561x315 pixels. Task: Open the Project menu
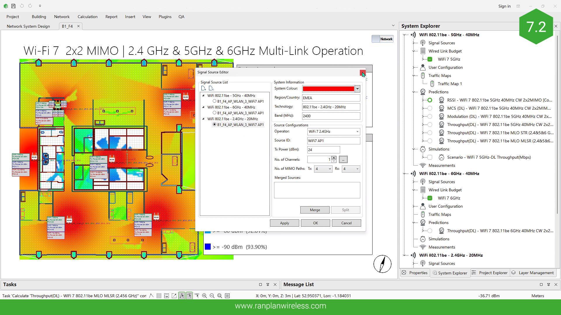point(13,17)
